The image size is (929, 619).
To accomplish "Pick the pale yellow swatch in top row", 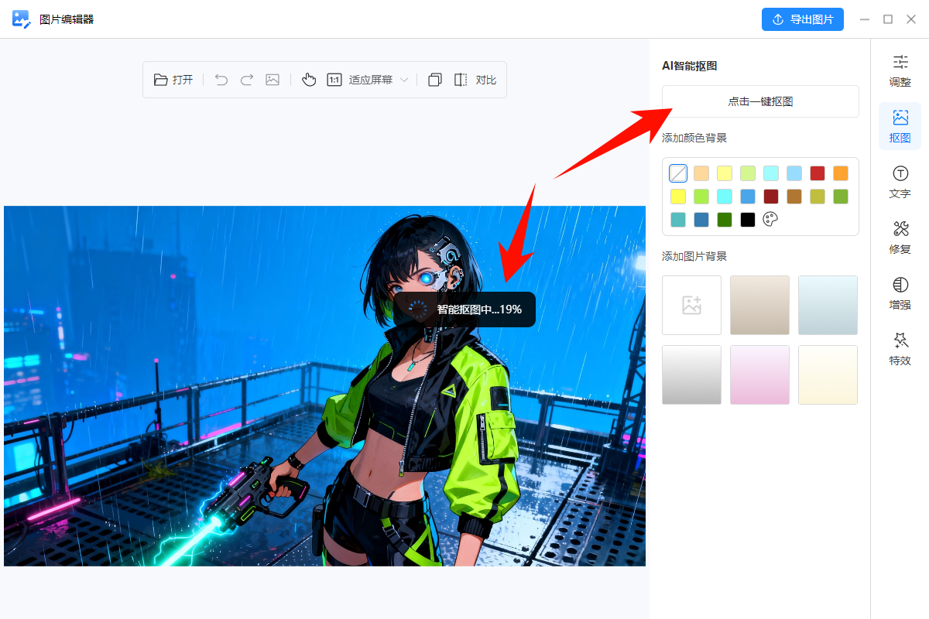I will [x=725, y=173].
